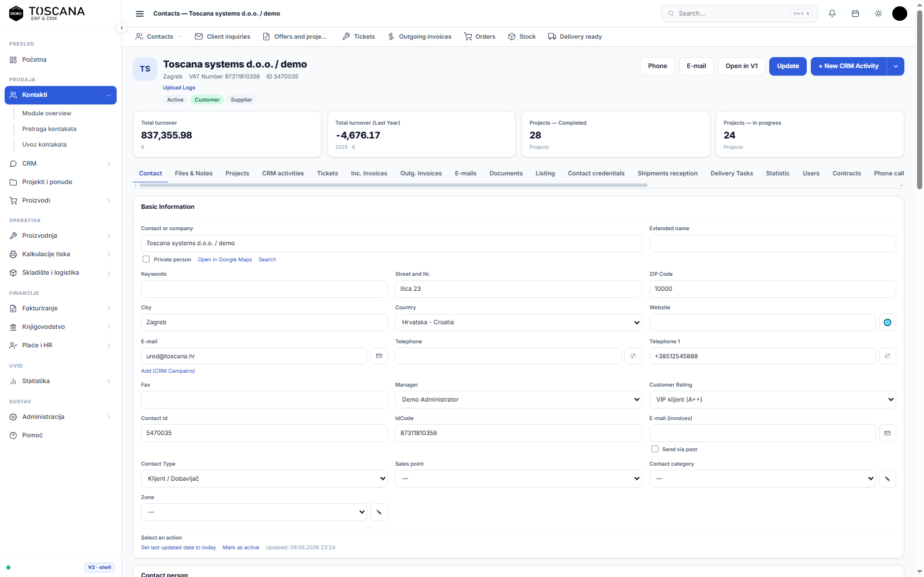Screen dimensions: 924x577
Task: Open Contacts dropdown in top toolbar
Action: coord(159,36)
